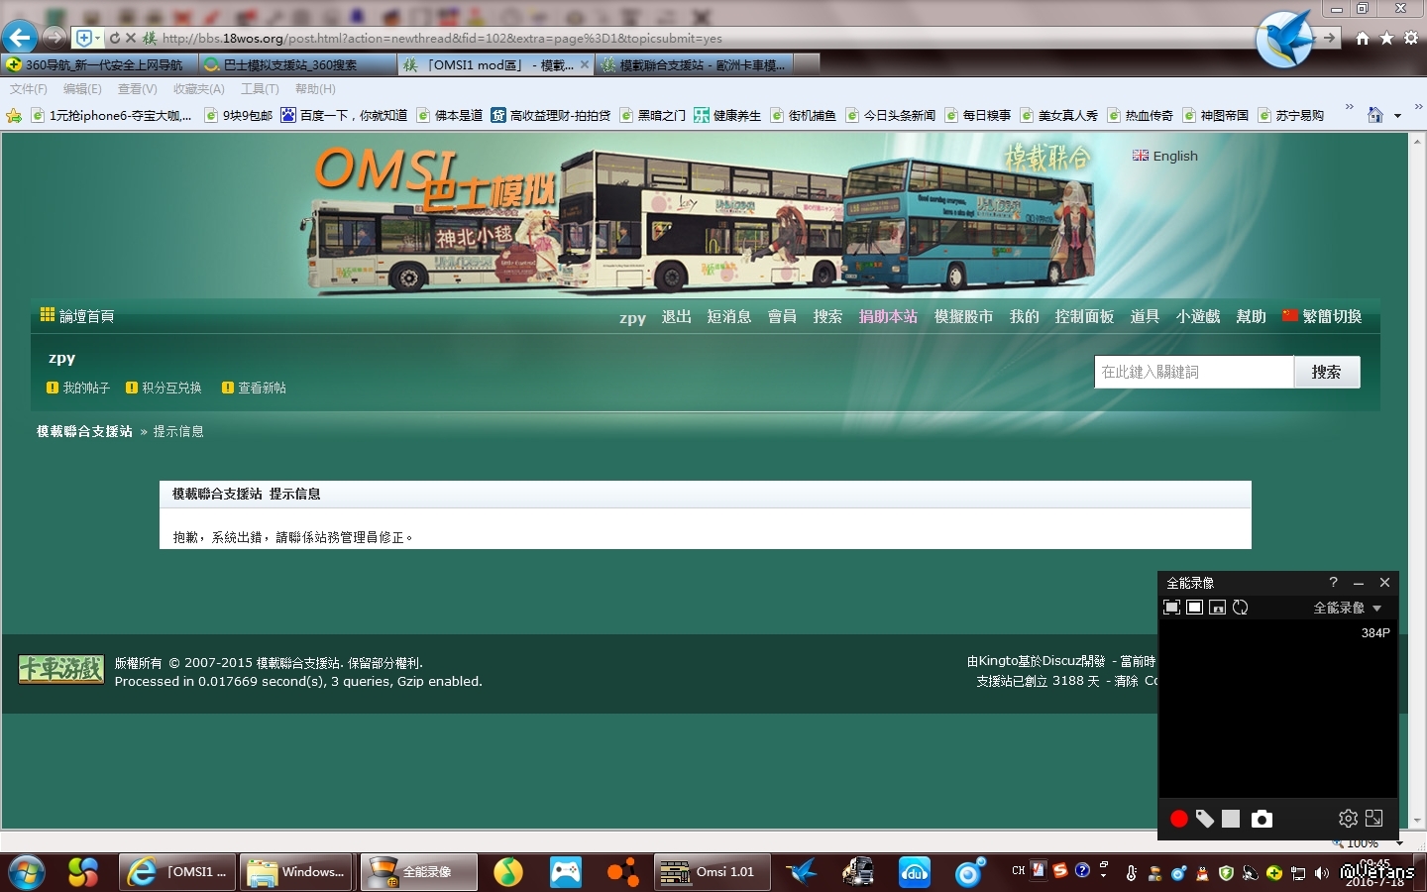1427x892 pixels.
Task: Start recording with the red record button
Action: [1178, 819]
